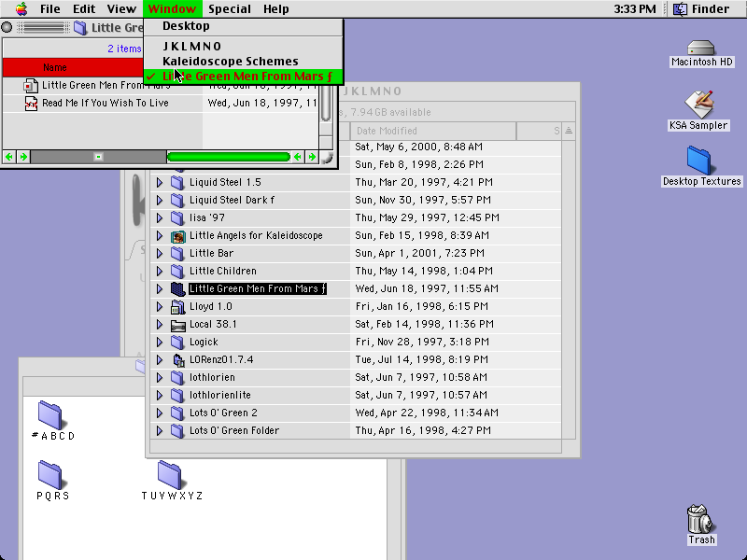747x560 pixels.
Task: Sort J K L M N O list by Date Modified
Action: (433, 131)
